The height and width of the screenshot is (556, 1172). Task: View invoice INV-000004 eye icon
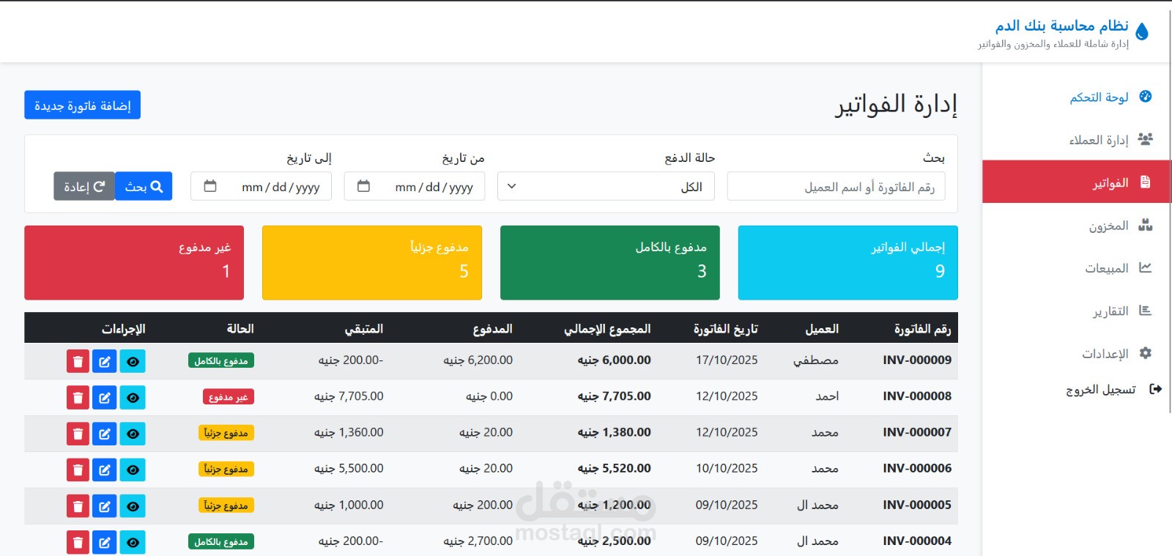pyautogui.click(x=133, y=542)
